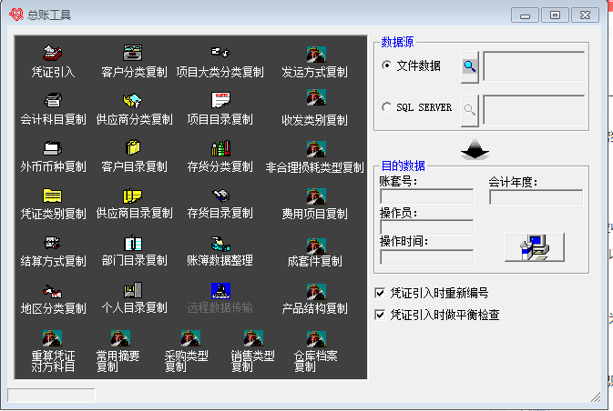Choose the SQL SERVER radio option
Screen dimensions: 613x411
point(386,107)
